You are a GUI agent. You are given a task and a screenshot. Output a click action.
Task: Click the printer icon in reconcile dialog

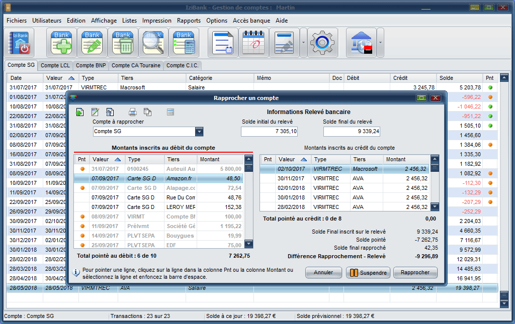(x=133, y=112)
